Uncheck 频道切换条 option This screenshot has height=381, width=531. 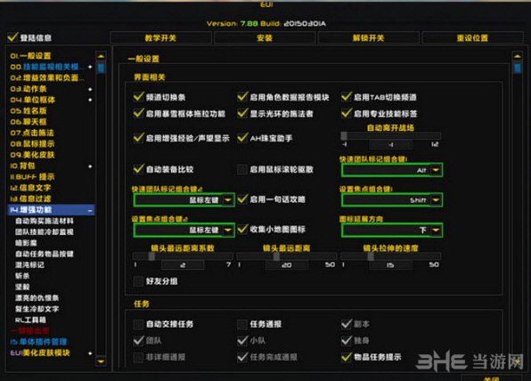click(138, 97)
